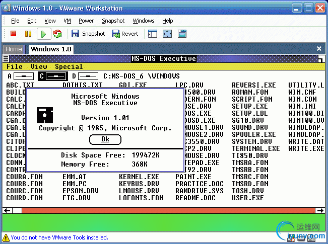Toggle the sidebar view icon

coord(152,34)
